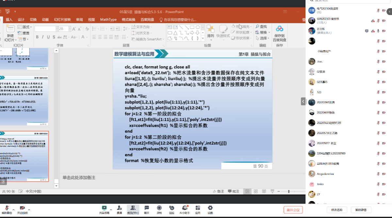Open the Animations (动画) ribbon tab
Viewport: 392px width, 218px height.
coord(45,20)
